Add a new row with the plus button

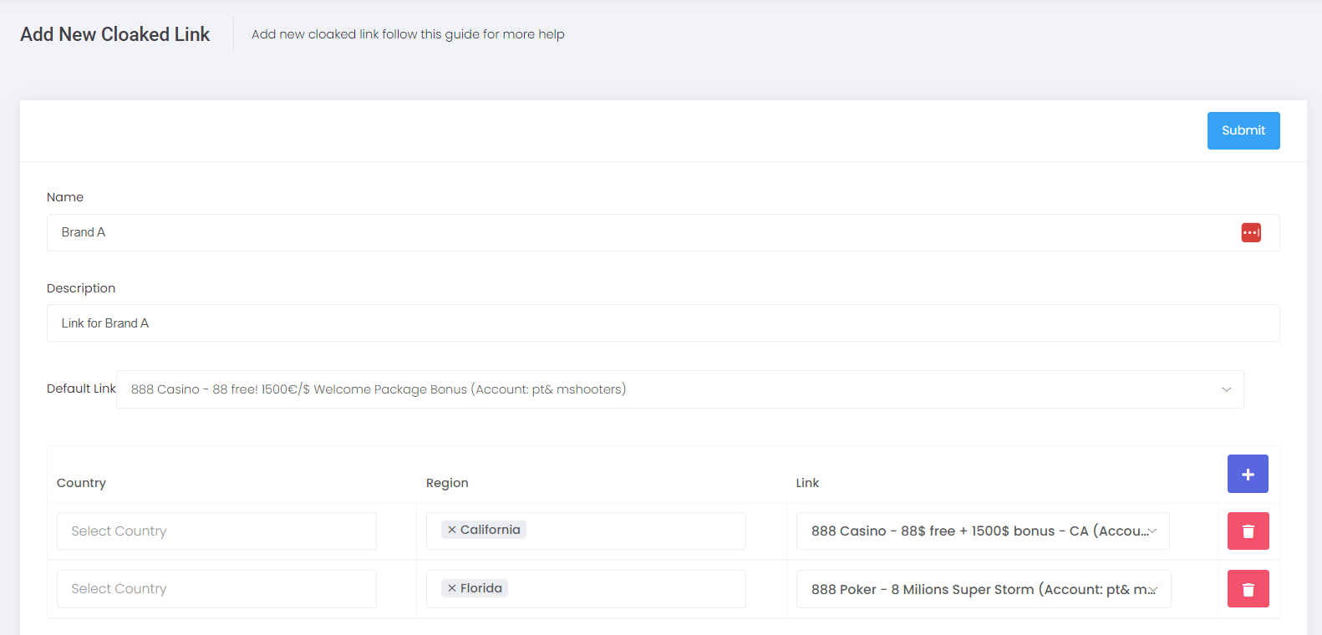tap(1248, 474)
